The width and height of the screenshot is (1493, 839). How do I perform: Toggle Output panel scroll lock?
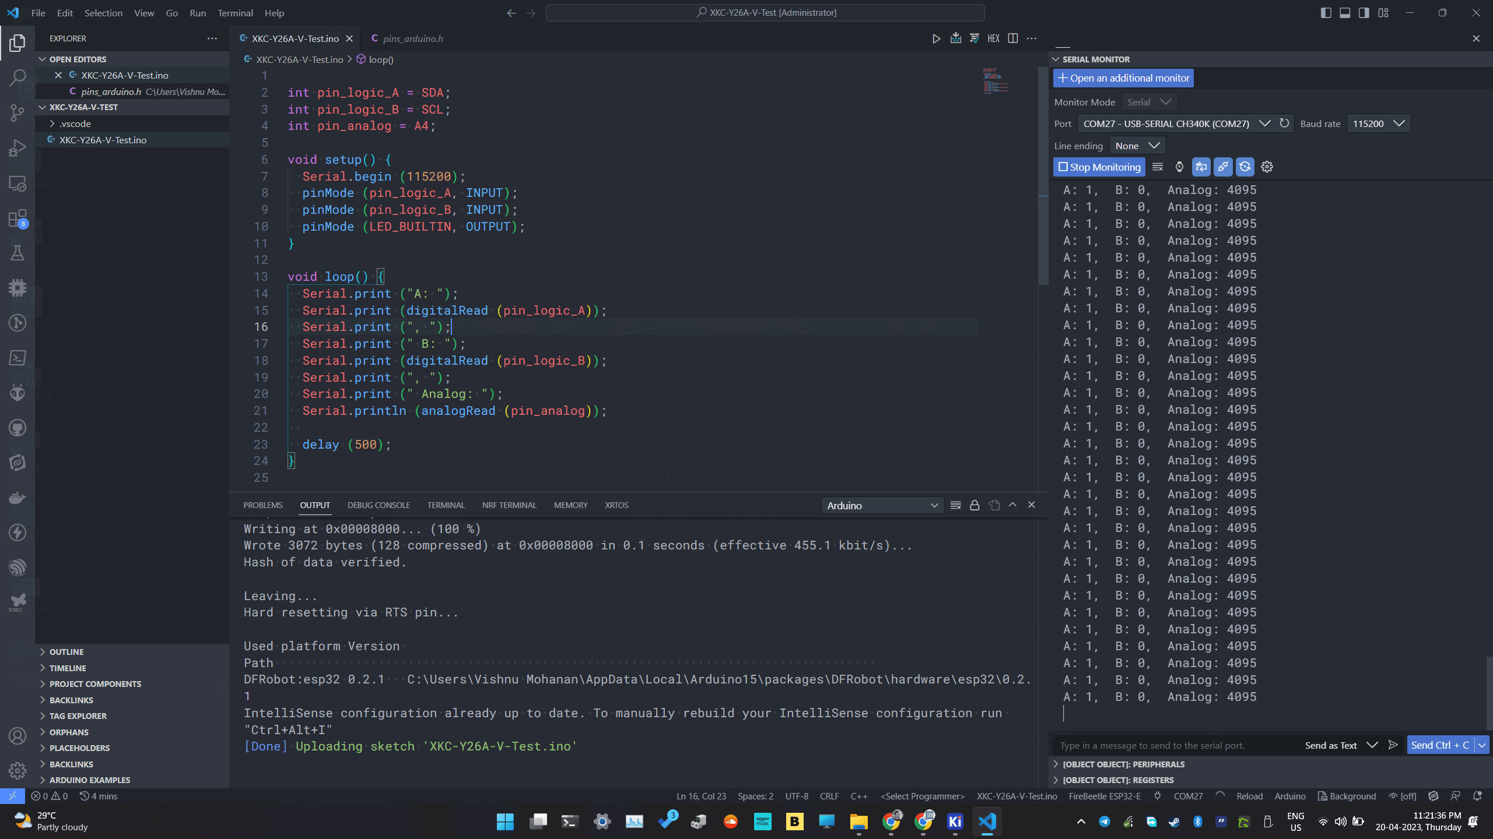pyautogui.click(x=975, y=505)
